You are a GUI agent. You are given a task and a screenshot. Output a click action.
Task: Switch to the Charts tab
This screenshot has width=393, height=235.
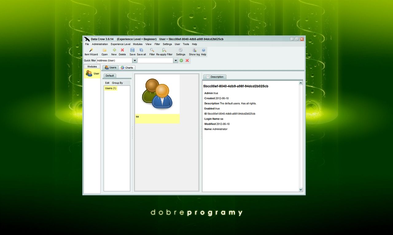(x=127, y=68)
